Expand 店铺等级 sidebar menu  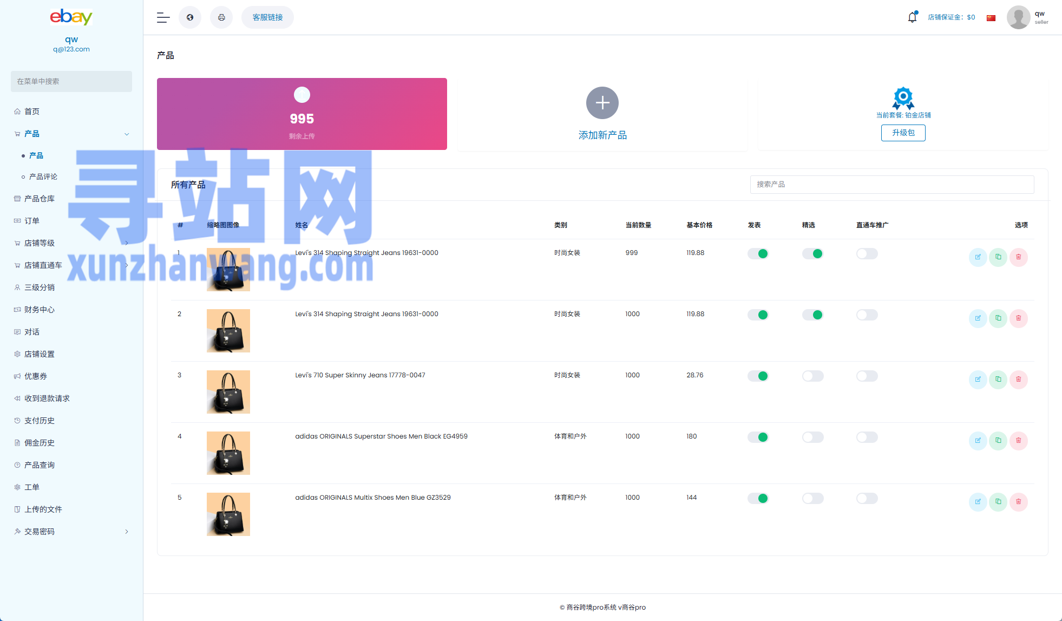tap(127, 243)
